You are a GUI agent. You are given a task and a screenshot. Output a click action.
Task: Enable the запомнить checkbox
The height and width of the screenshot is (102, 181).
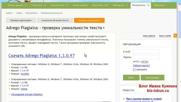(x=134, y=70)
